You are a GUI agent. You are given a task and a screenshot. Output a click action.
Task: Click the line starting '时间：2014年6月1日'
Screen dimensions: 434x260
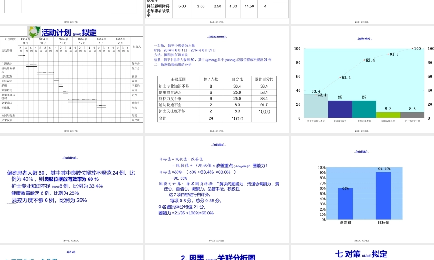point(184,50)
